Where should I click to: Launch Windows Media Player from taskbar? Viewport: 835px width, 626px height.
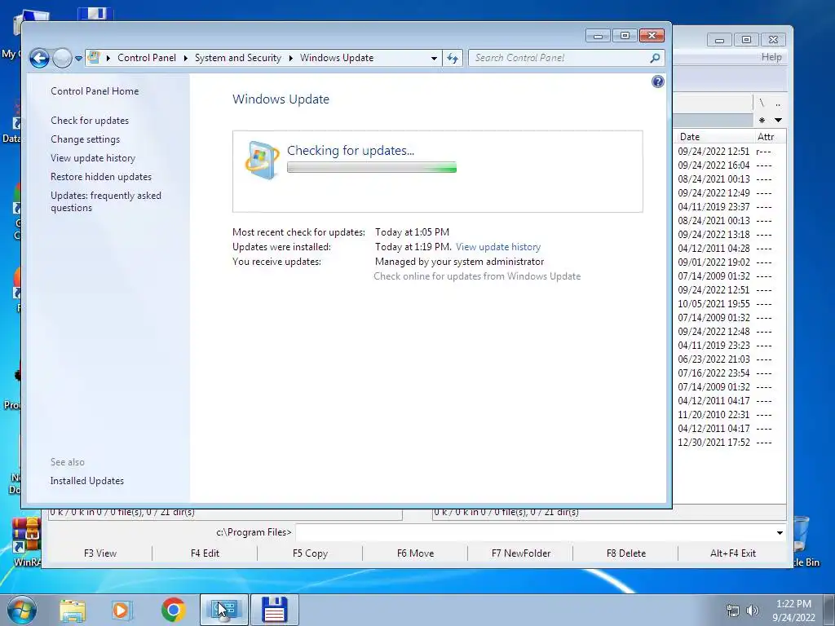pyautogui.click(x=121, y=610)
